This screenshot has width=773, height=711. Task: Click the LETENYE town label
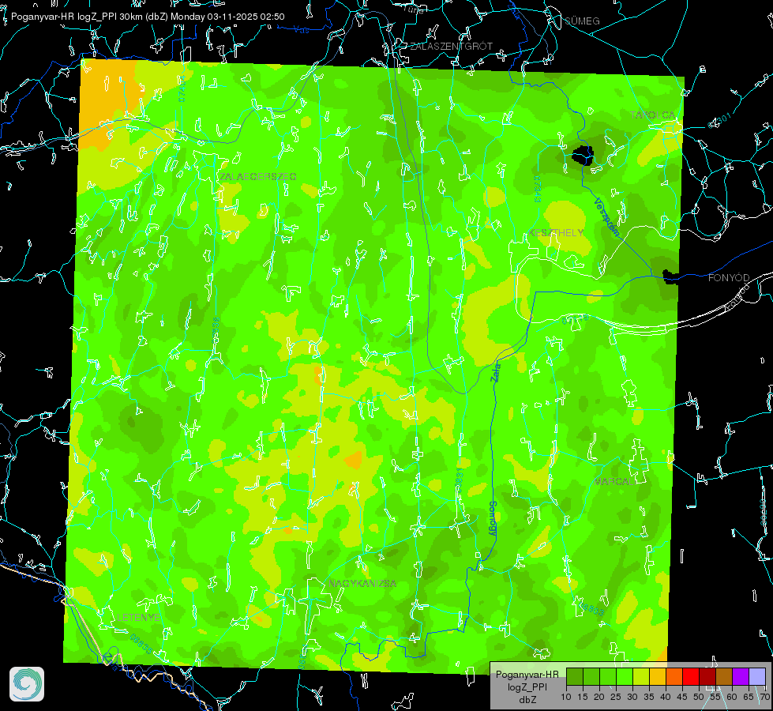[x=138, y=618]
